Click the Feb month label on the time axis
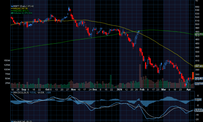This screenshot has width=203, height=122. tap(142, 90)
